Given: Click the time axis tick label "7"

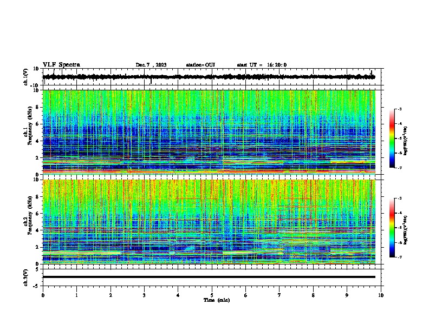Looking at the screenshot, I should [x=279, y=295].
